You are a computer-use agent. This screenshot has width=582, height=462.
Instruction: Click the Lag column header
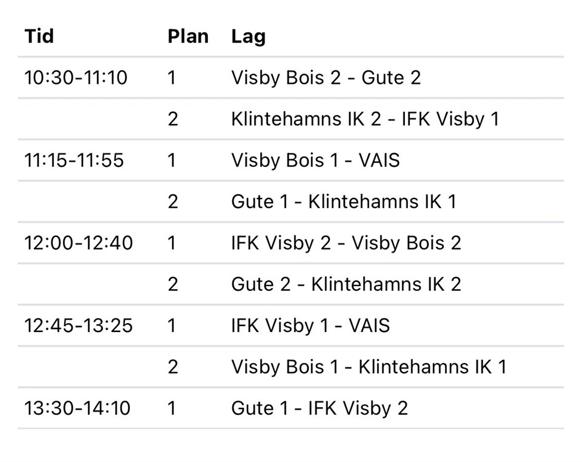pos(249,37)
